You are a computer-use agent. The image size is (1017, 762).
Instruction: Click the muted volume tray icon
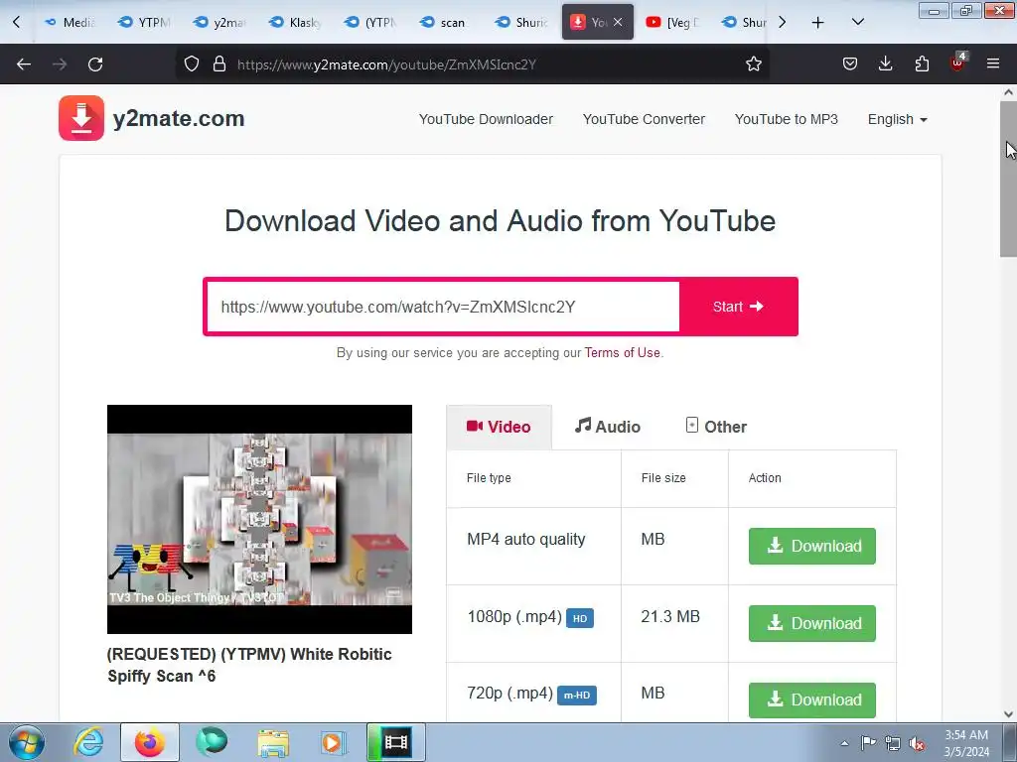pos(917,744)
